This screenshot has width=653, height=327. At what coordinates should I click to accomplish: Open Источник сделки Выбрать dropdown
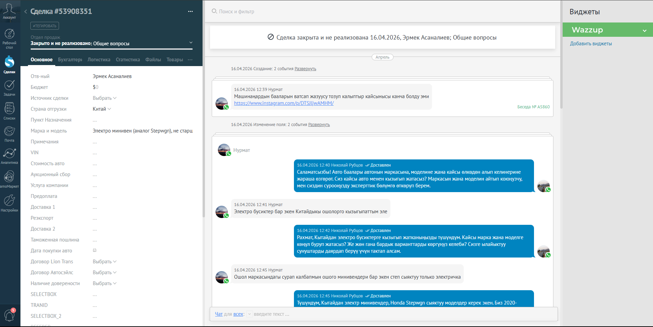[105, 98]
